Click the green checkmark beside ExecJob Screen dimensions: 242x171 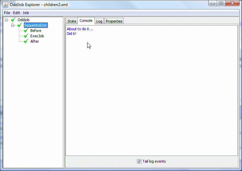pyautogui.click(x=26, y=36)
